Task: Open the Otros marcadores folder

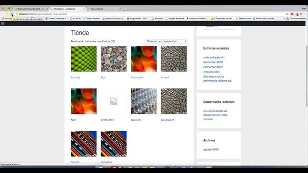Action: (296, 18)
